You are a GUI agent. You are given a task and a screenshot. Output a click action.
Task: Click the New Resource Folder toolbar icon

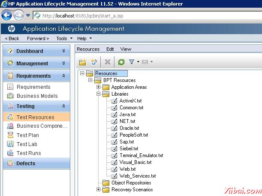coord(83,62)
